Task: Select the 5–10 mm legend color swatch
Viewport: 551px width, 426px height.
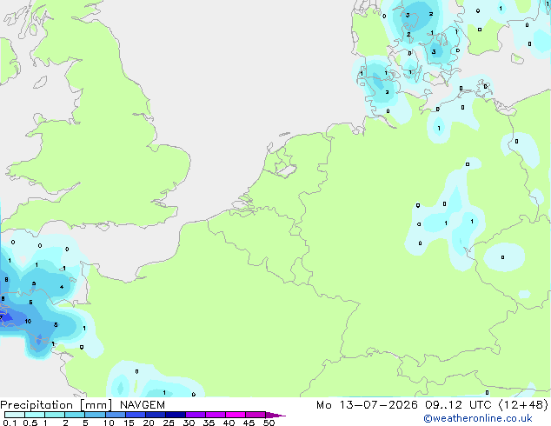Action: (x=95, y=415)
